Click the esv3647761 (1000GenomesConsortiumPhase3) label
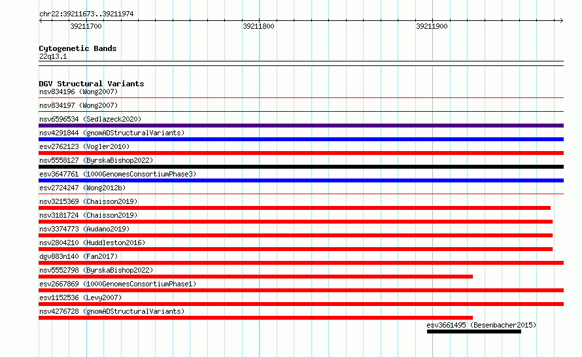Screen dimensions: 582x357 118,174
